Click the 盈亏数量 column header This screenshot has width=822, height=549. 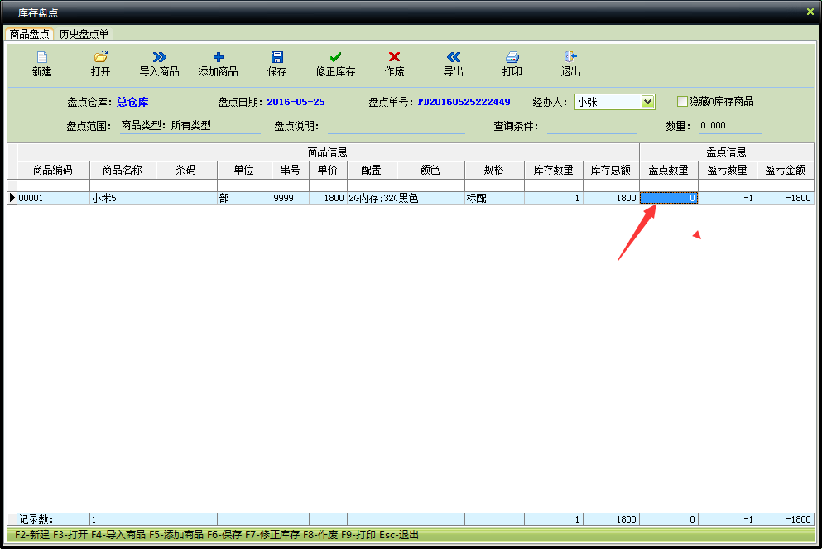tap(727, 170)
